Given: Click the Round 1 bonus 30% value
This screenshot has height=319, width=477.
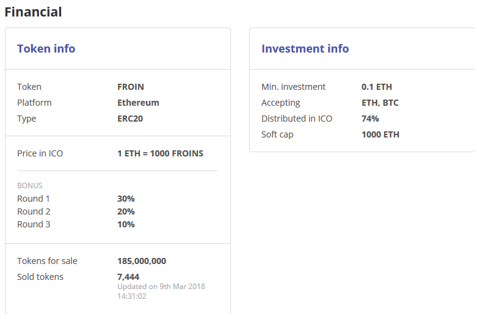Looking at the screenshot, I should coord(126,199).
